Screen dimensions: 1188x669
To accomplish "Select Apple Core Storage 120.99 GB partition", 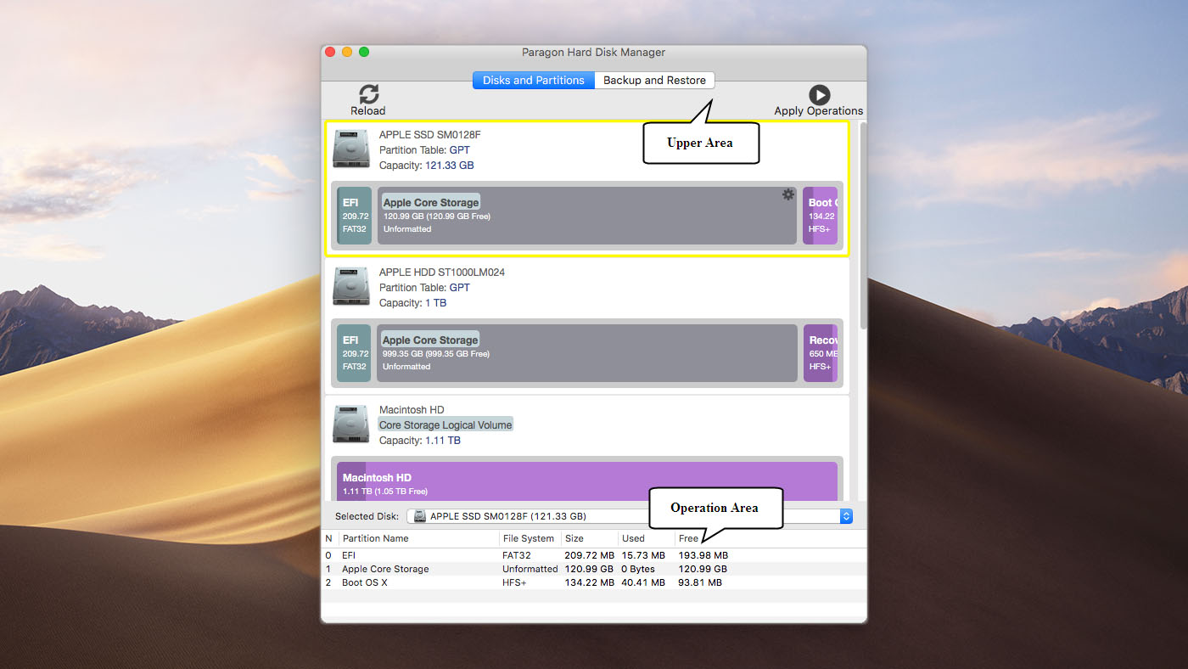I will click(587, 216).
